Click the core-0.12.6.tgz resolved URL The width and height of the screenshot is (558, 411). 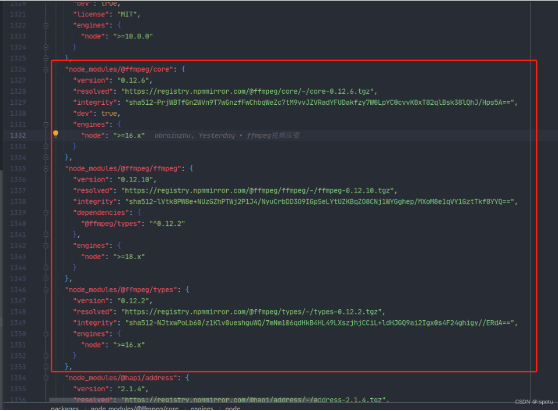[x=247, y=91]
